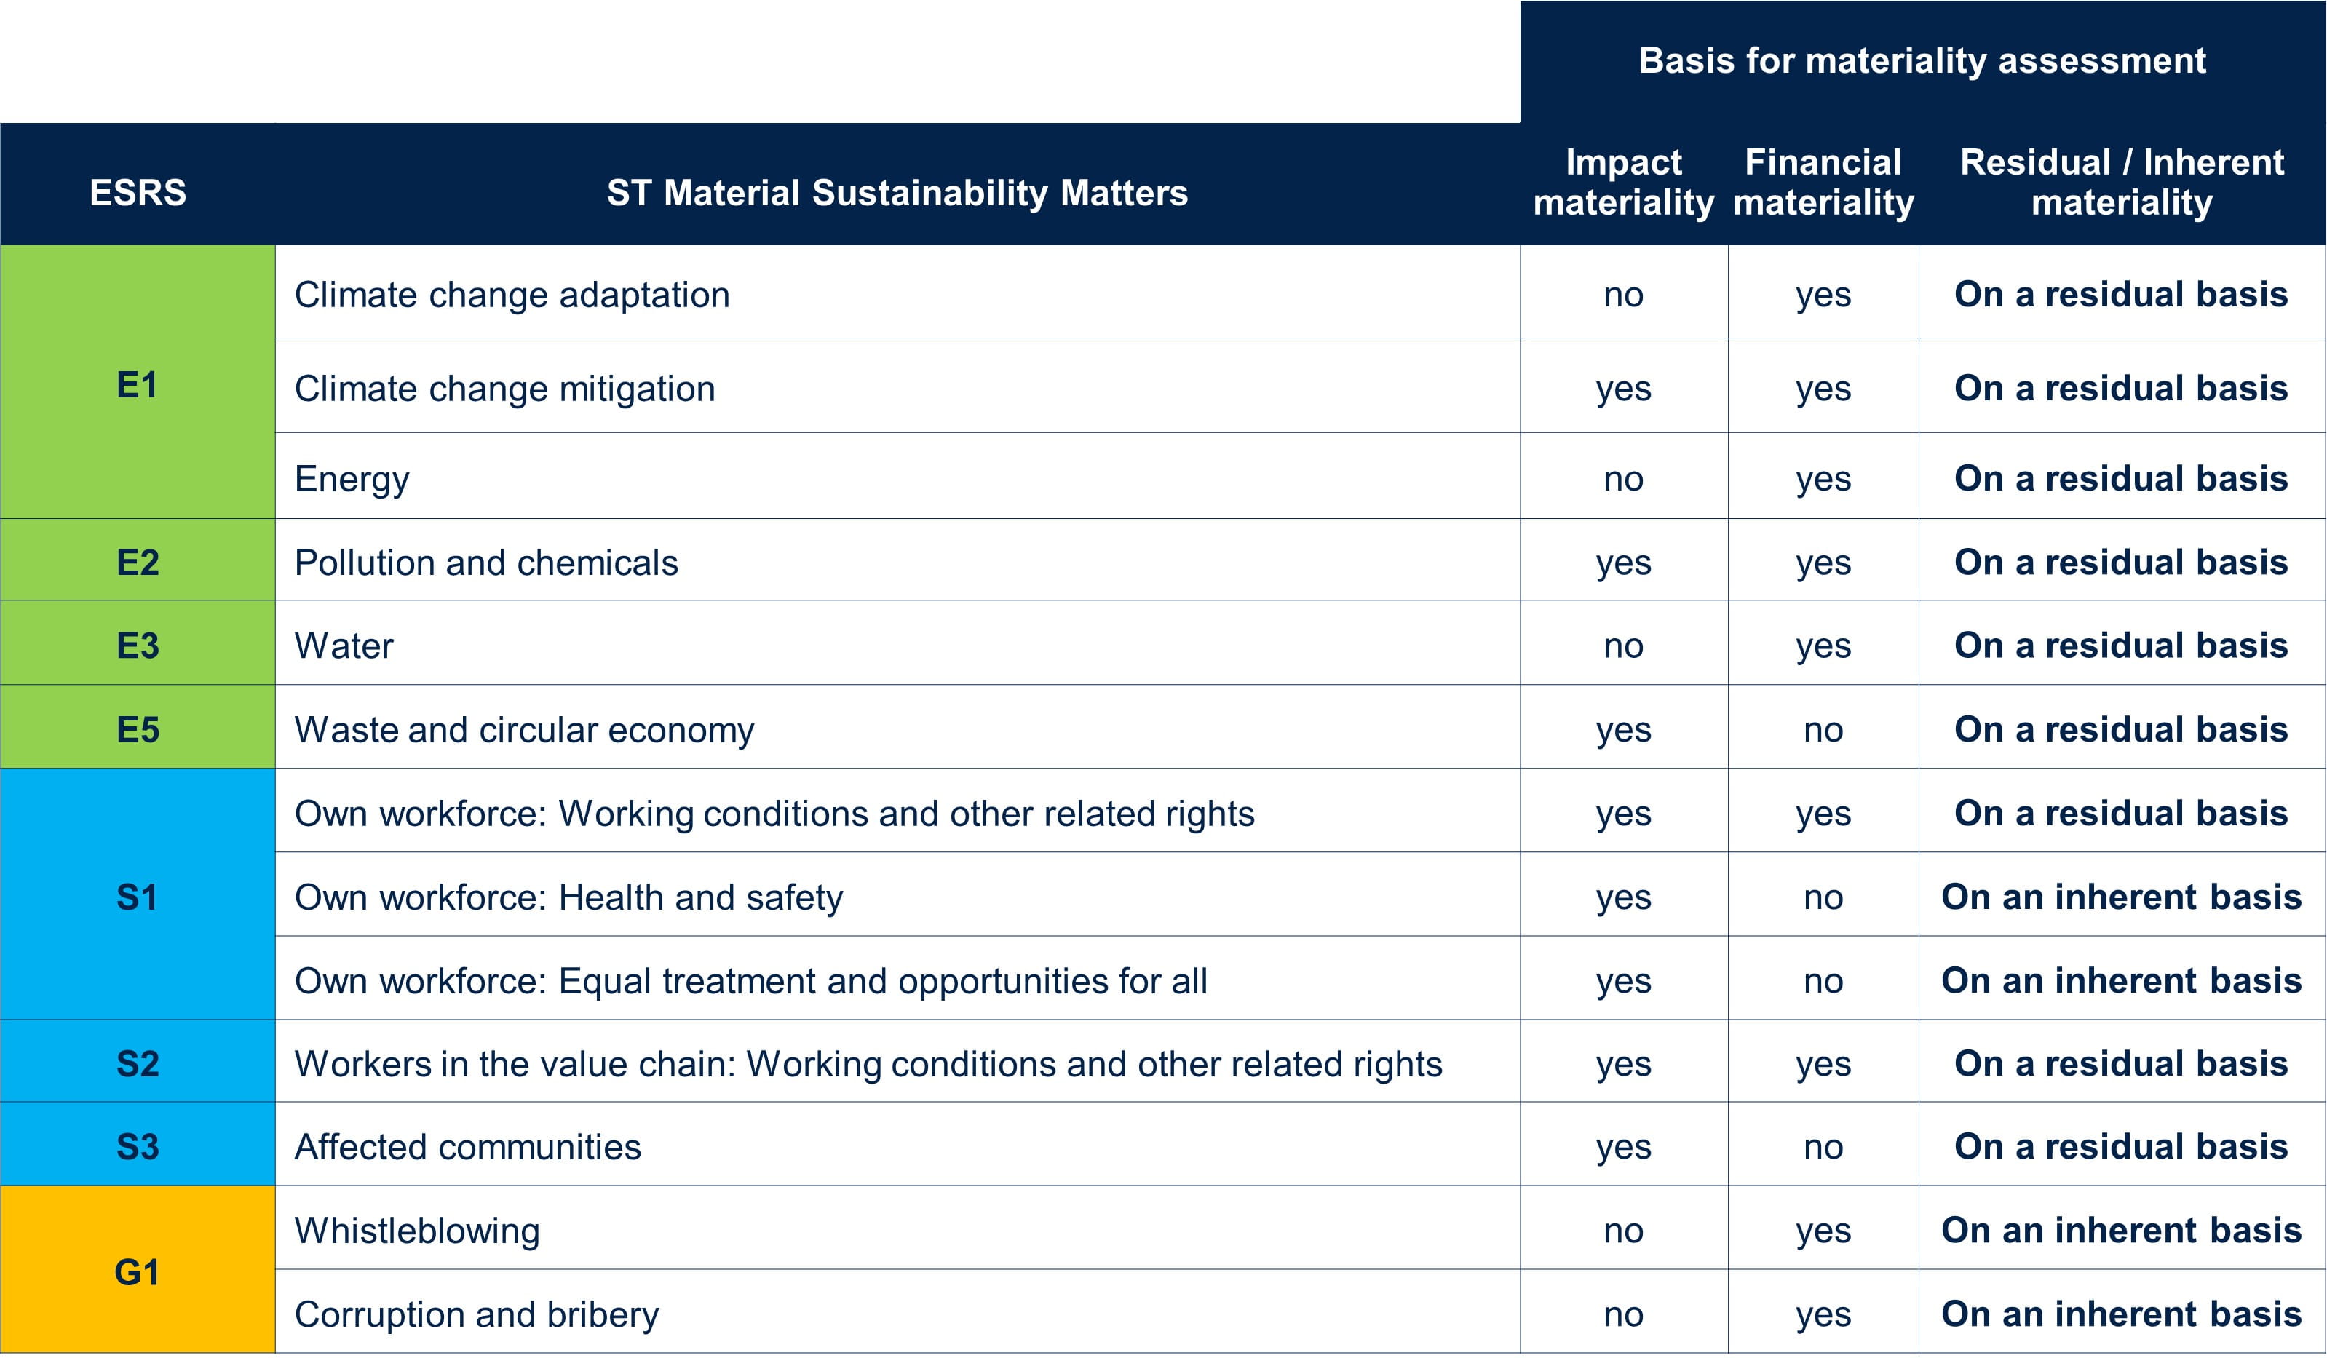Select the orange G1 category cell
Screen dimensions: 2327x1358
(x=138, y=1271)
